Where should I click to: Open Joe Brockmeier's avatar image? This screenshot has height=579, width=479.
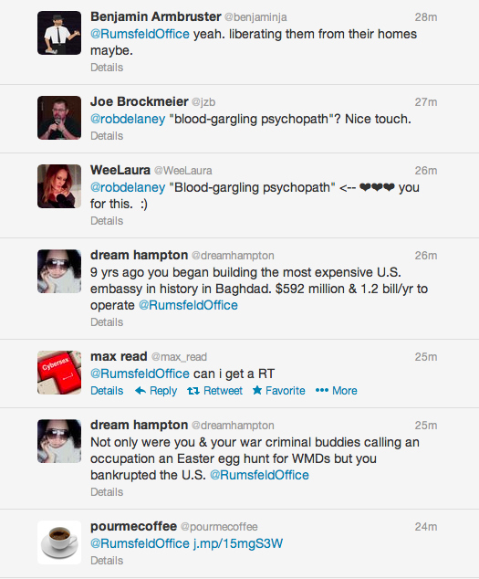59,118
